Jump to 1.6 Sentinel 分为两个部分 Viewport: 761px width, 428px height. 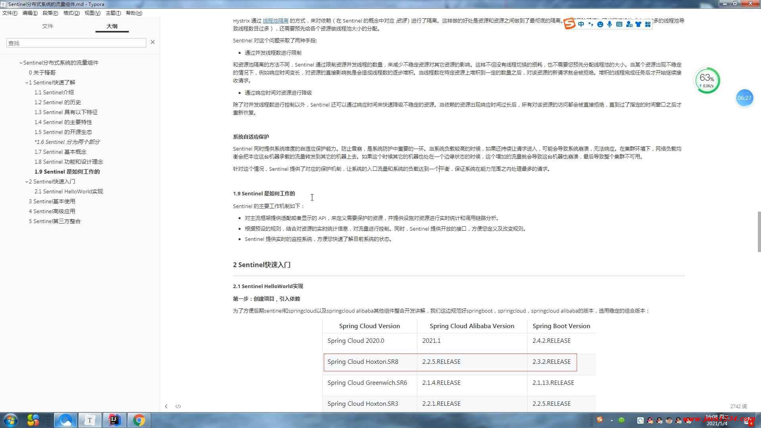[x=67, y=142]
